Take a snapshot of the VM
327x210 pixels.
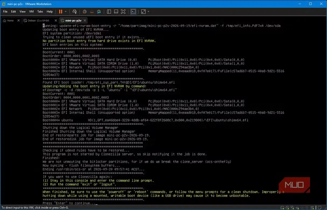pyautogui.click(x=85, y=12)
